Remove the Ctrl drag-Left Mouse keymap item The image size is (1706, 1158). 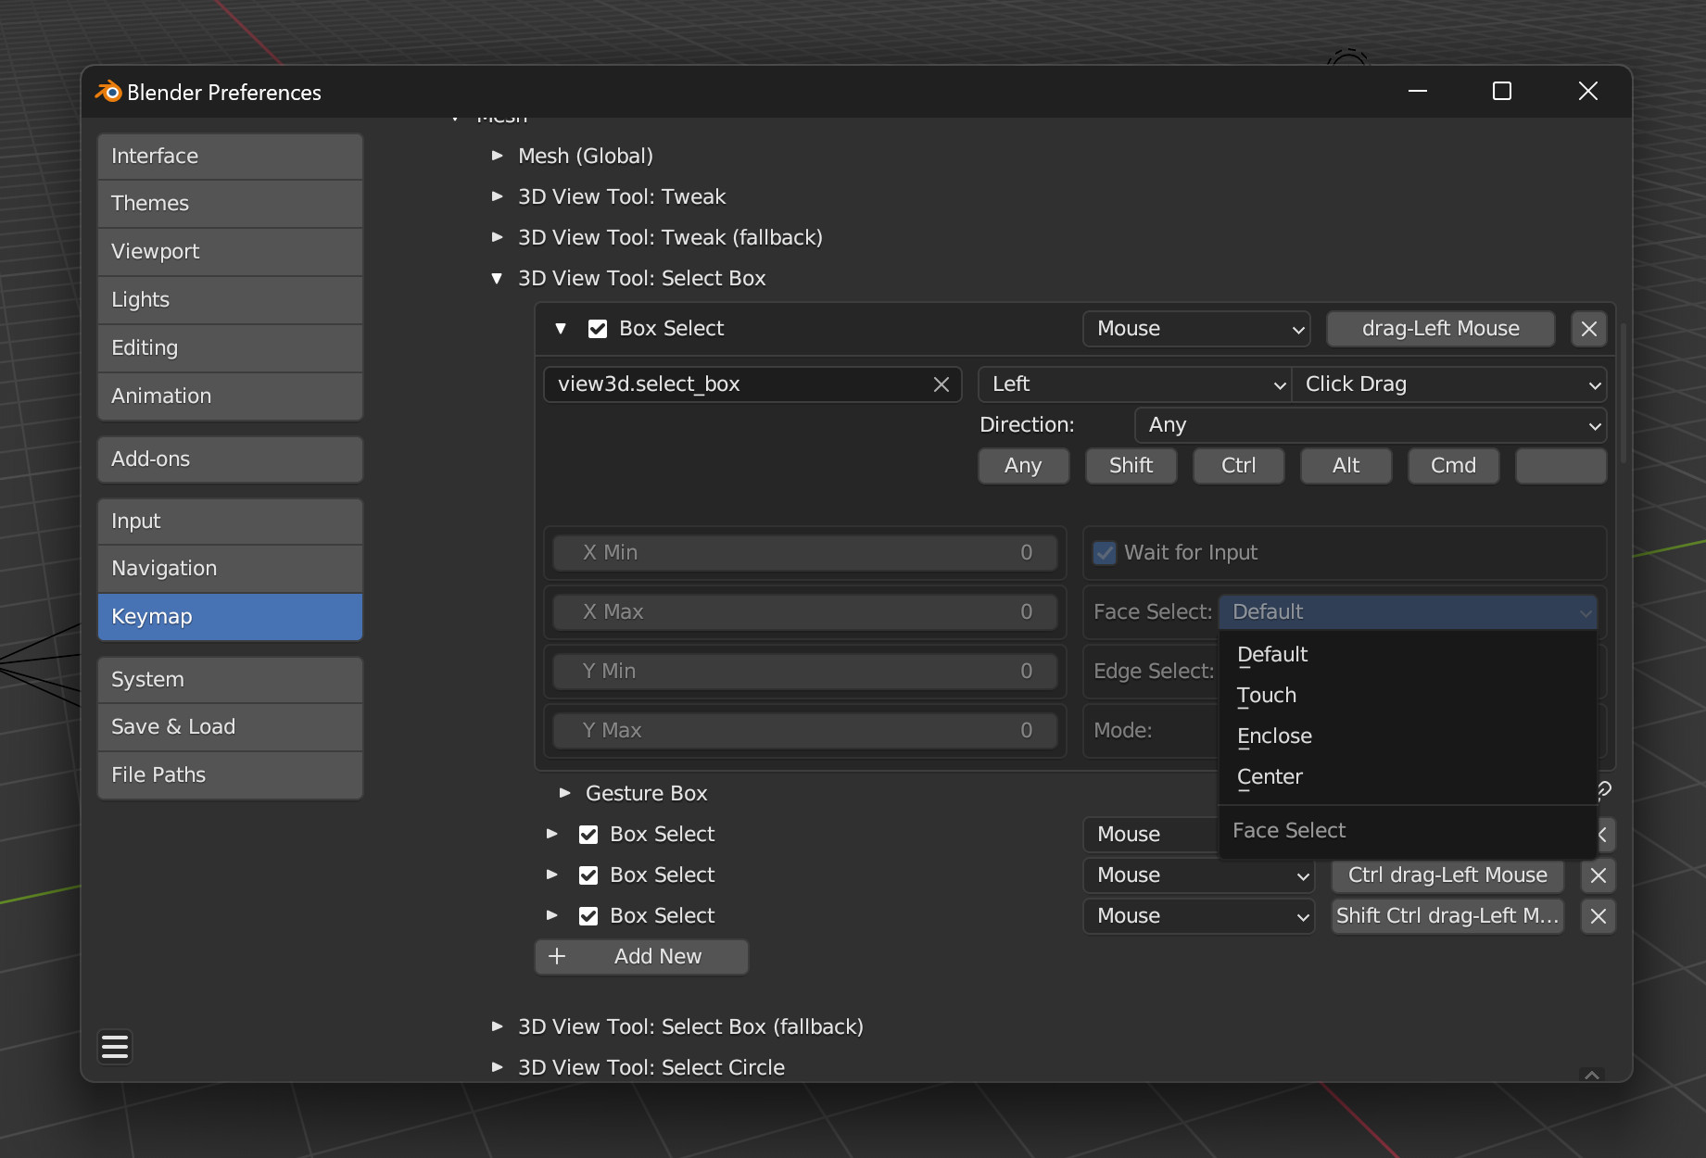1599,875
